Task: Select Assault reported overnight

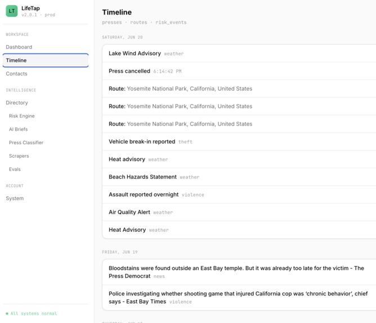Action: (239, 194)
